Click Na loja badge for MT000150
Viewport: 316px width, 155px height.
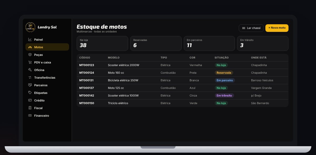(221, 103)
